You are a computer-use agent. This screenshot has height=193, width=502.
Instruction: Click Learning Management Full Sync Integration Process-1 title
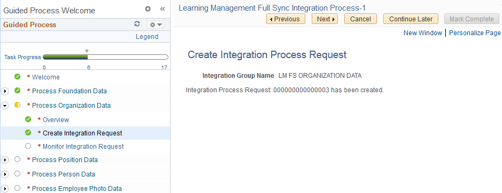tap(272, 7)
